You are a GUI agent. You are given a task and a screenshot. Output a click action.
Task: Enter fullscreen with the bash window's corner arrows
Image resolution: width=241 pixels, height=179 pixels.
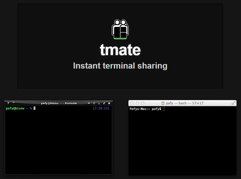(x=234, y=103)
